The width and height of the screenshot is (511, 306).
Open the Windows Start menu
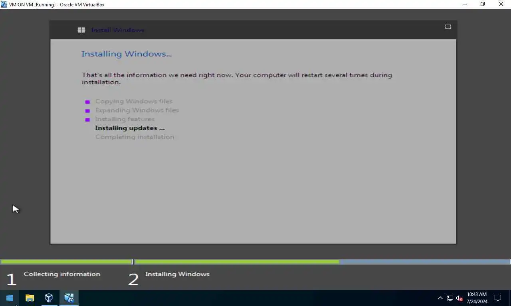10,298
